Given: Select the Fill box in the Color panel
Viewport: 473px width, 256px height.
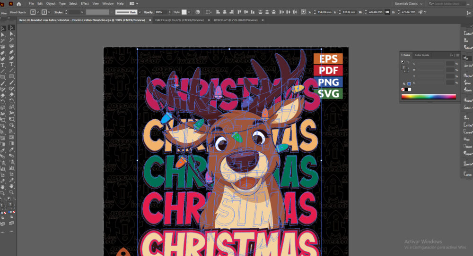Looking at the screenshot, I should click(403, 67).
